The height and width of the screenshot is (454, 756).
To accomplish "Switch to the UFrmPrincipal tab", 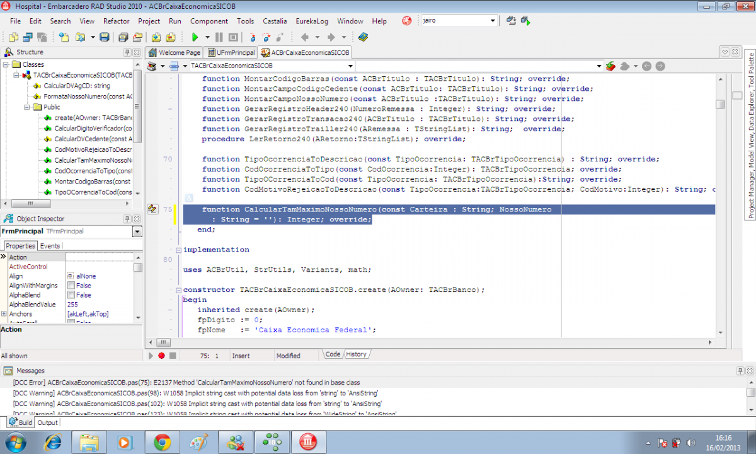I will pos(231,52).
